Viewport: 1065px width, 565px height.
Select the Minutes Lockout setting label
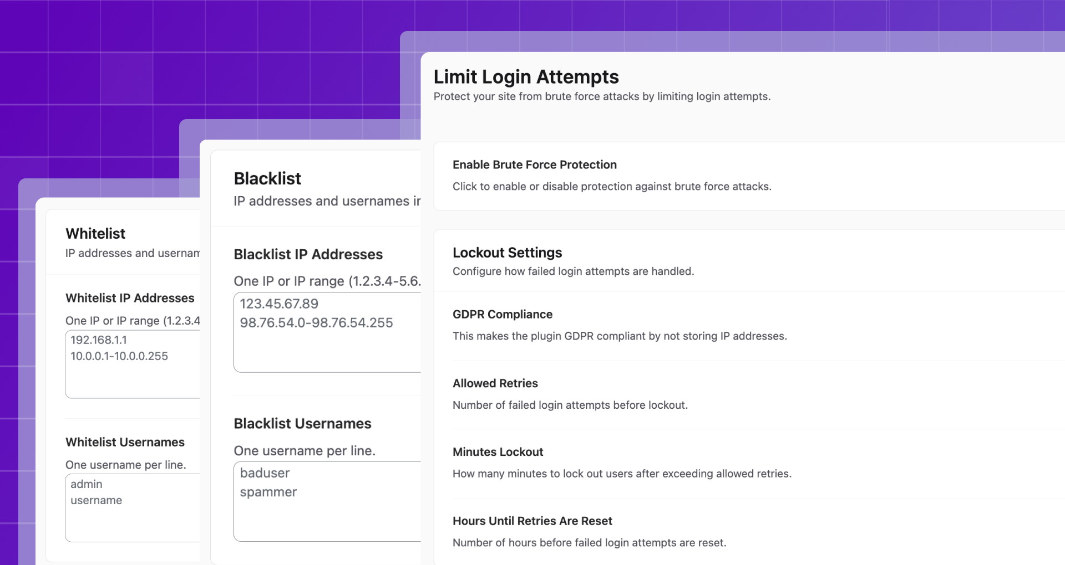[x=498, y=452]
